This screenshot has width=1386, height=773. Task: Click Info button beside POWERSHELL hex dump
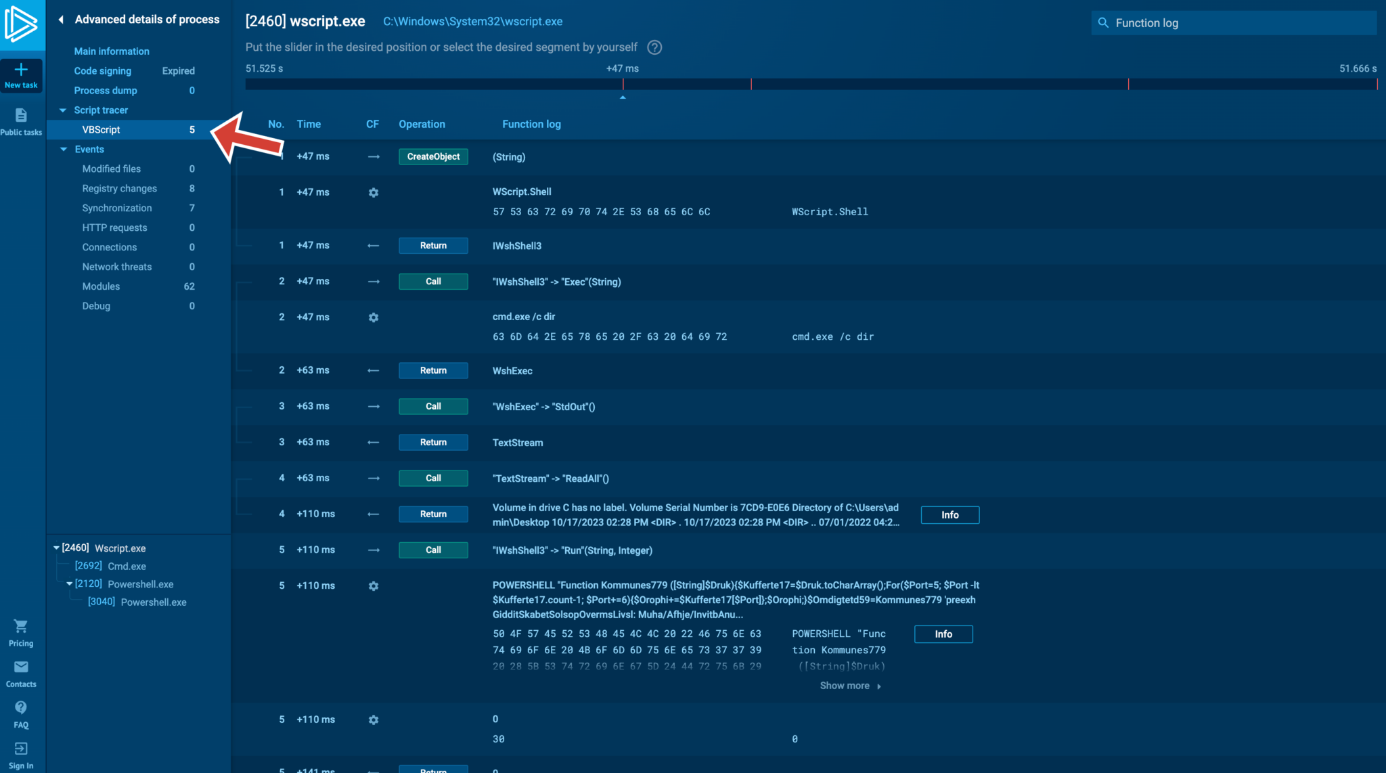point(943,634)
